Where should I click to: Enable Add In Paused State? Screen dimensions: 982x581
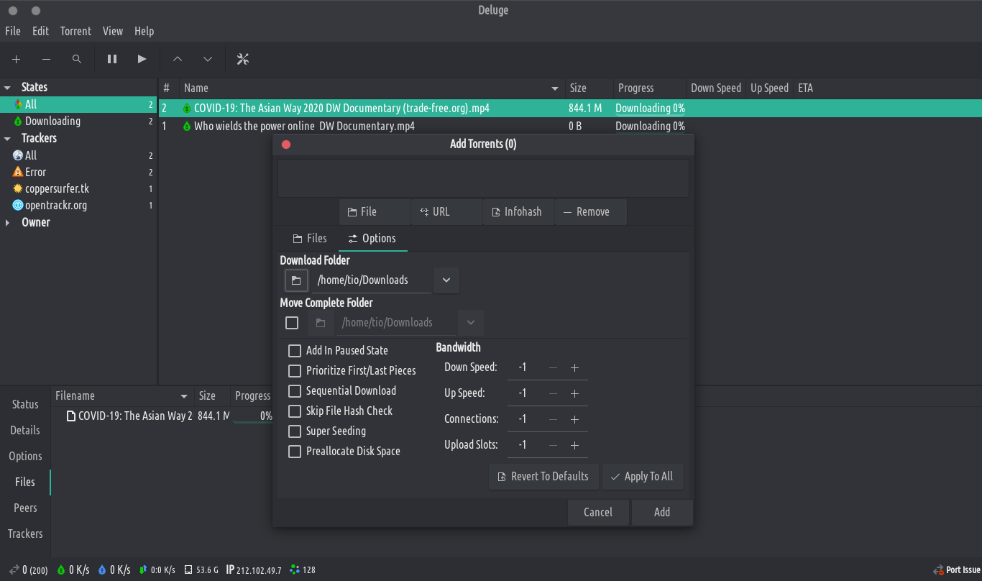tap(294, 351)
